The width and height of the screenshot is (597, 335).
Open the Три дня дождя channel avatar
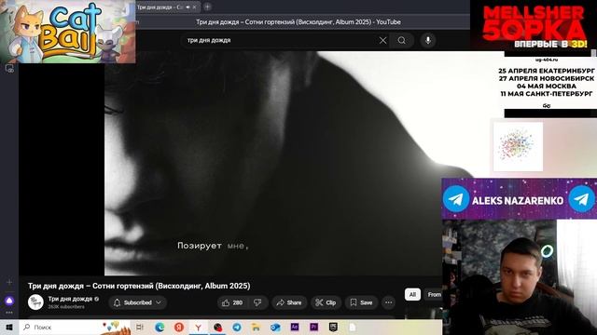pos(35,302)
